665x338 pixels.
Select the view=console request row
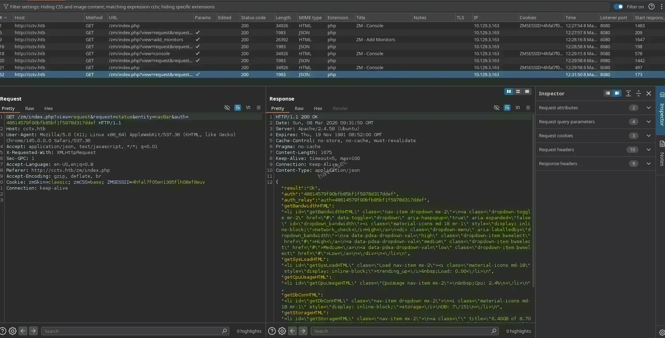(x=332, y=53)
